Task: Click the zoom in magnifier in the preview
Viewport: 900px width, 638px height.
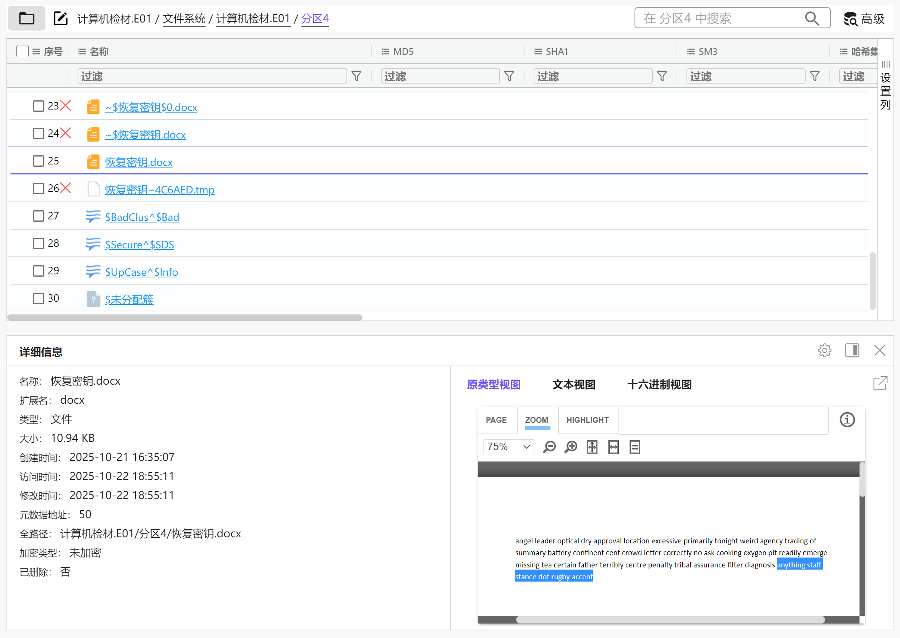Action: [570, 447]
